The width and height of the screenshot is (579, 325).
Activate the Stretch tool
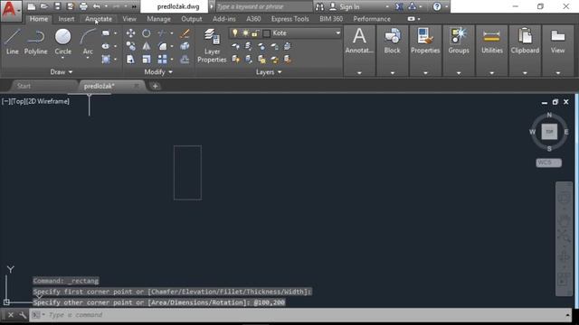click(x=130, y=59)
